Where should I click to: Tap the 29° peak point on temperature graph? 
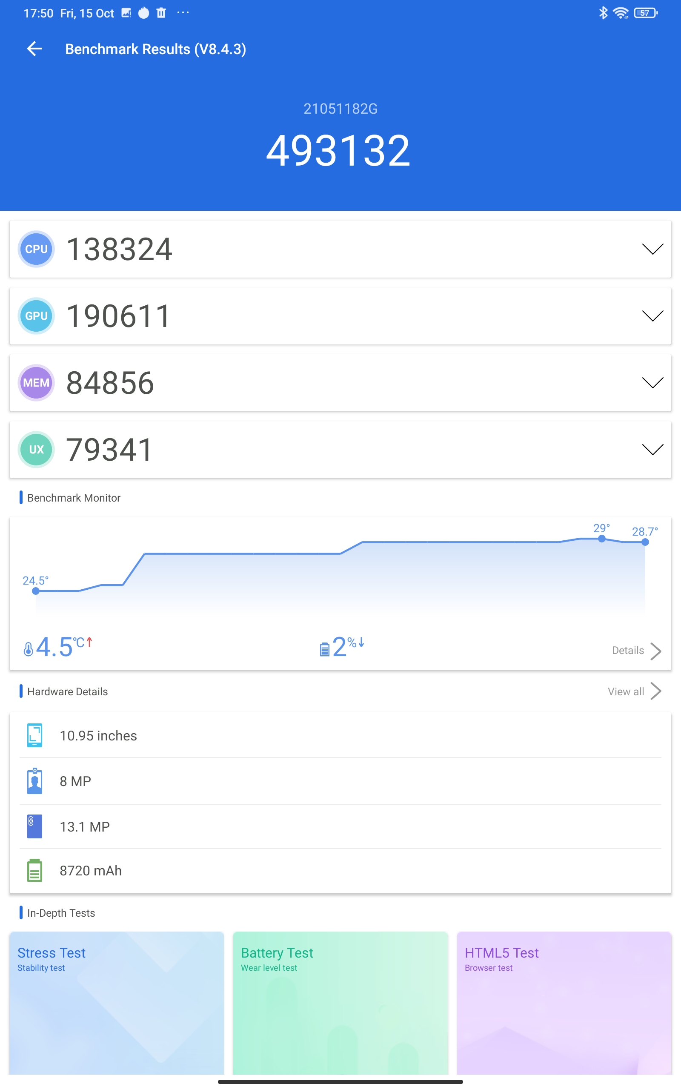(602, 539)
